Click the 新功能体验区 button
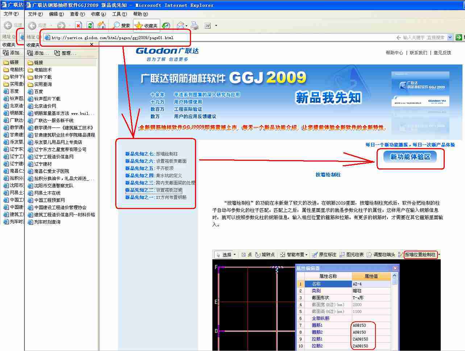Image resolution: width=465 pixels, height=351 pixels. click(410, 157)
